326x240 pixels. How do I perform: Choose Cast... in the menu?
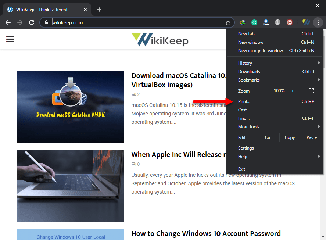(x=275, y=110)
